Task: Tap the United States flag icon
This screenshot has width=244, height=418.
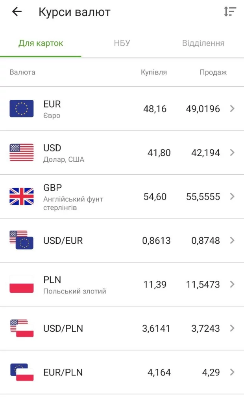Action: tap(22, 153)
